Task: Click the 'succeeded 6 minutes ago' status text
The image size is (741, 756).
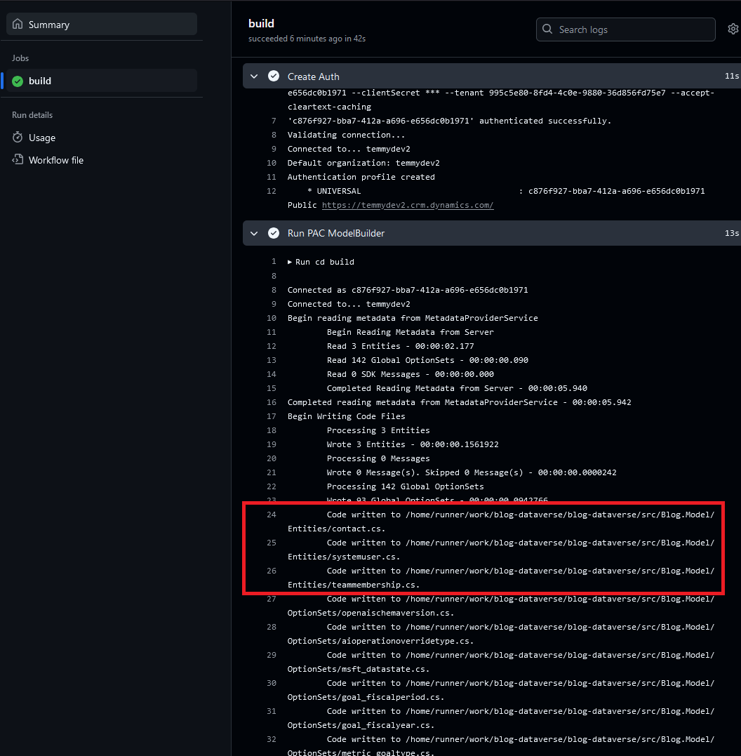Action: point(307,39)
